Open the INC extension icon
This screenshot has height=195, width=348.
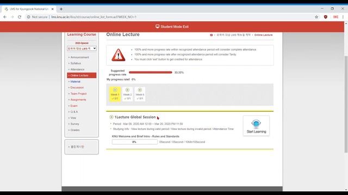click(335, 17)
